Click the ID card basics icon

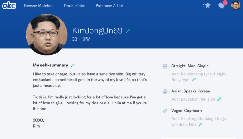pyautogui.click(x=165, y=66)
